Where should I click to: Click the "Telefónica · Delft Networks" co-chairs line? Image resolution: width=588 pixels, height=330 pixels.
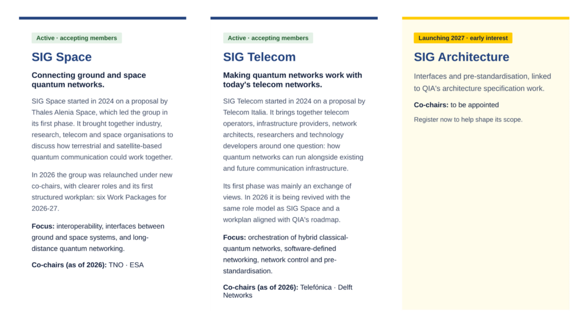pos(288,291)
